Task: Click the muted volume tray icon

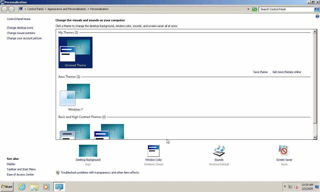Action: click(x=296, y=187)
